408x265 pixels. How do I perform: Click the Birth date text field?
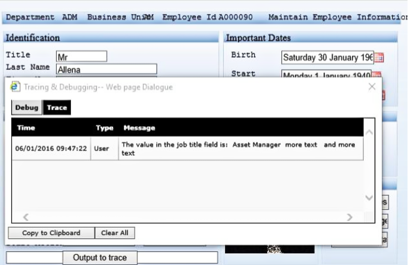(x=327, y=57)
